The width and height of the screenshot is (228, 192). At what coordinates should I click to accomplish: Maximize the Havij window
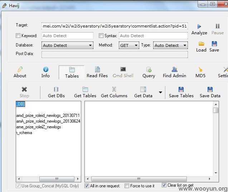tap(213, 4)
